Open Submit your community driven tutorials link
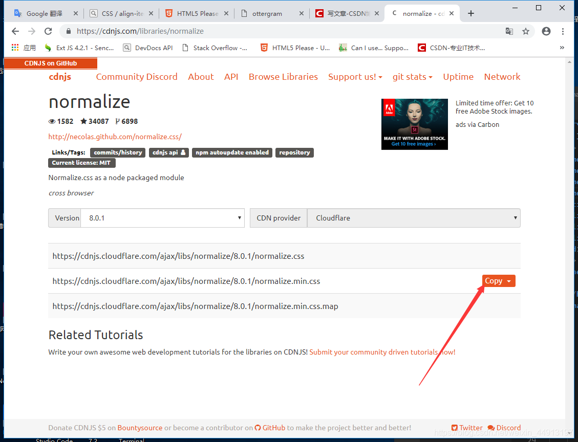 (382, 352)
